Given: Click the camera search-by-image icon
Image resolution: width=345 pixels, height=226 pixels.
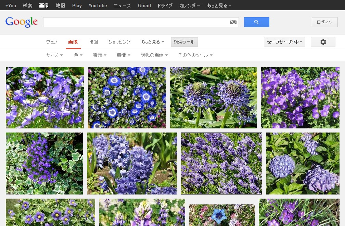Looking at the screenshot, I should pos(233,22).
